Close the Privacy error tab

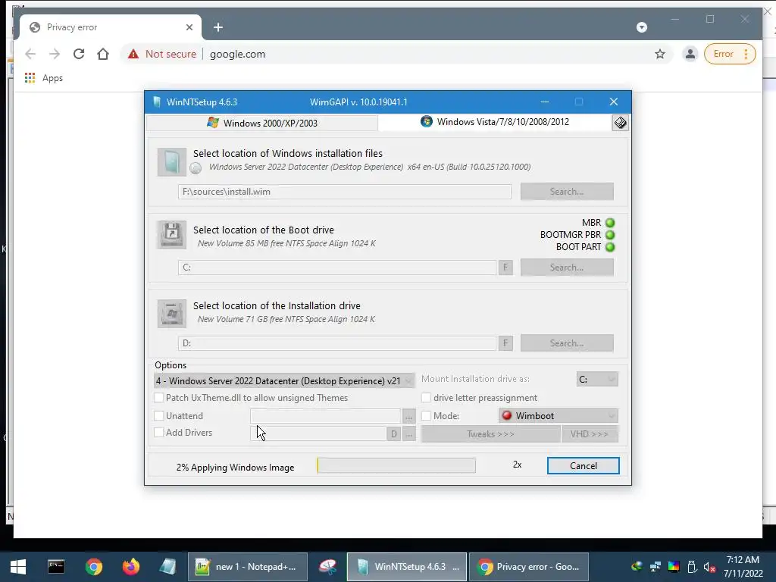pyautogui.click(x=189, y=27)
